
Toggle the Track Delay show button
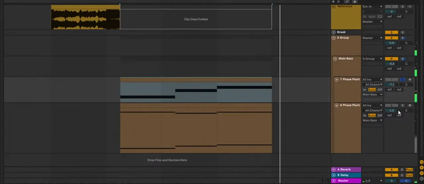click(422, 179)
